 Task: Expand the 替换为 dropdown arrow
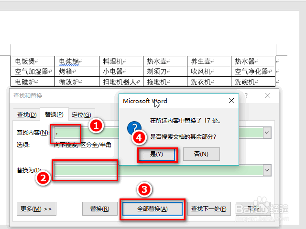[267, 170]
